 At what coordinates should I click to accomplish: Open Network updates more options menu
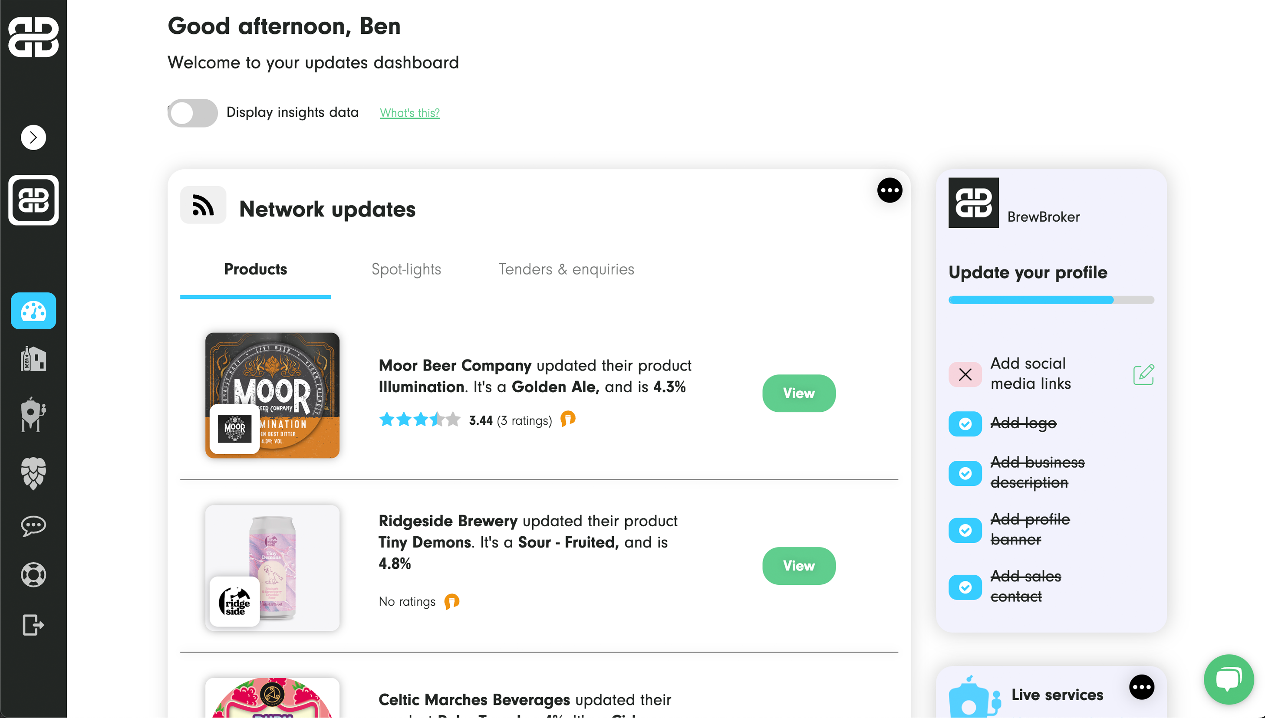pos(889,190)
